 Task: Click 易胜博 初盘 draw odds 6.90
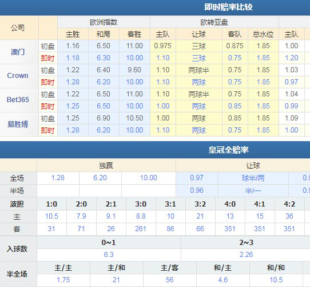(104, 118)
